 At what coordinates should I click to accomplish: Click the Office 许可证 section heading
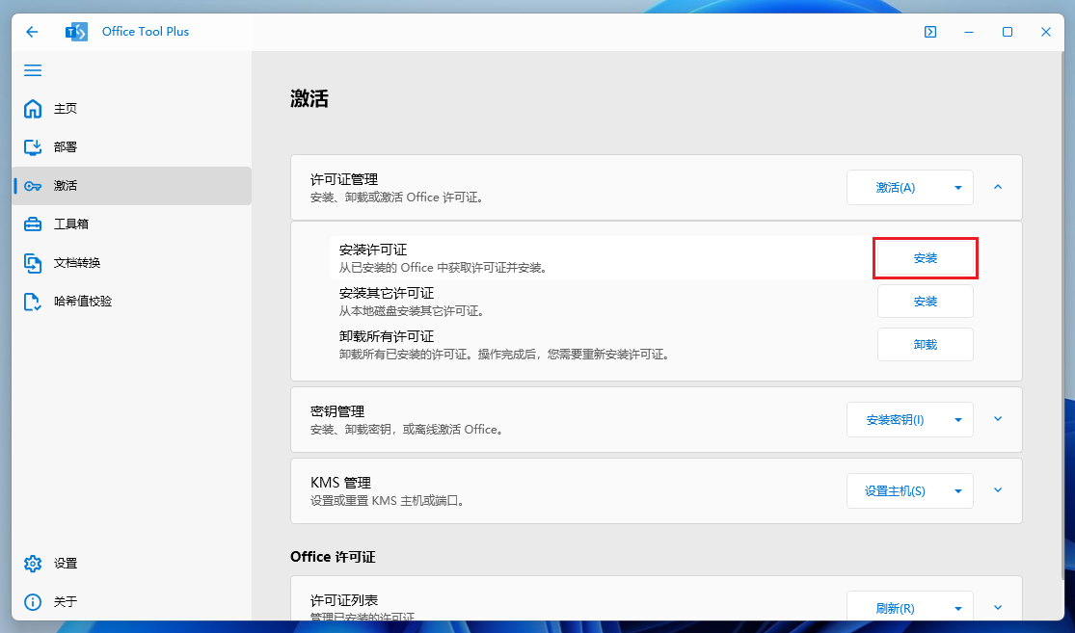click(x=333, y=557)
